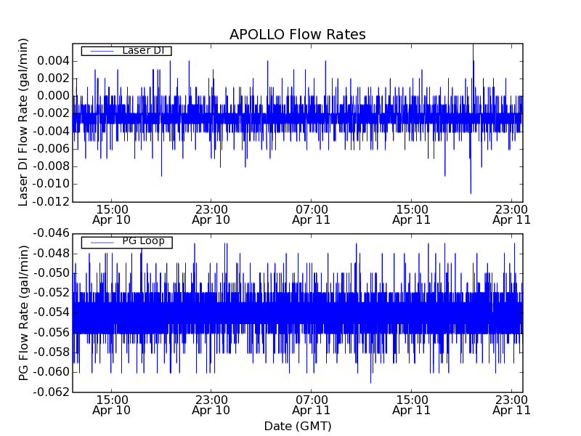Select the PG Loop legend label
Screen dimensions: 581x436
click(x=143, y=241)
